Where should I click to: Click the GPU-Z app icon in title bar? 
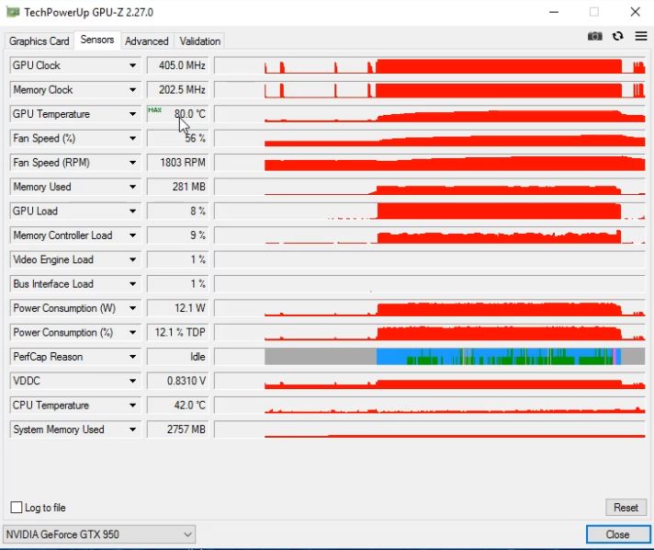[13, 12]
